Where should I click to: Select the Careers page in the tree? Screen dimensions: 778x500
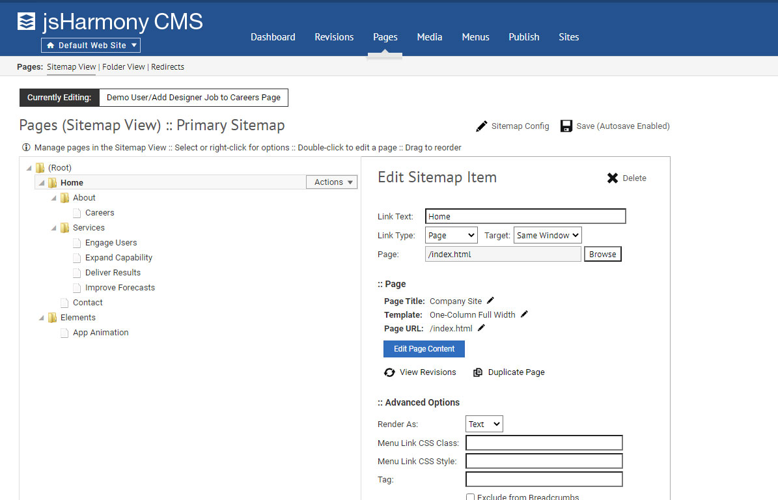tap(100, 213)
